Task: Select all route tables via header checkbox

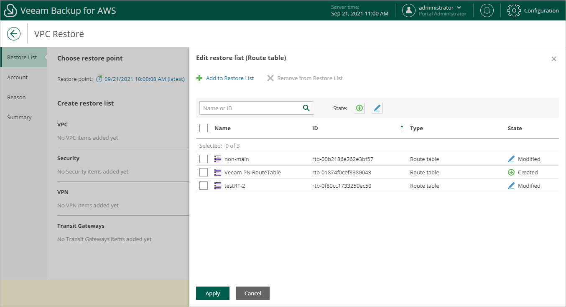Action: point(204,128)
